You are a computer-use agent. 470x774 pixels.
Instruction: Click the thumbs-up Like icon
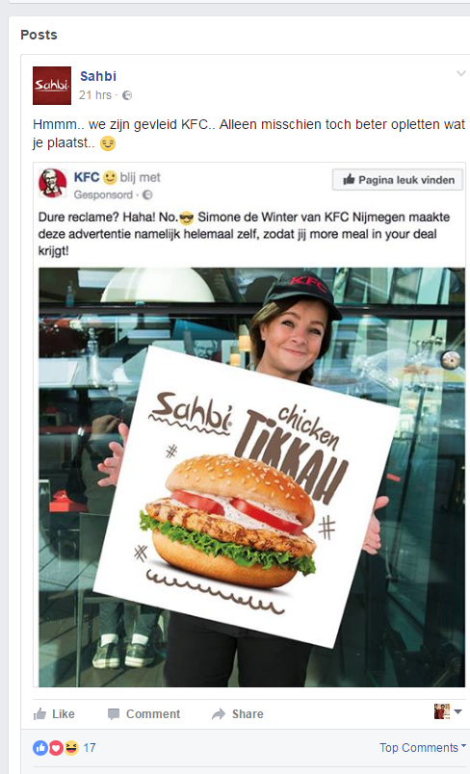[39, 713]
